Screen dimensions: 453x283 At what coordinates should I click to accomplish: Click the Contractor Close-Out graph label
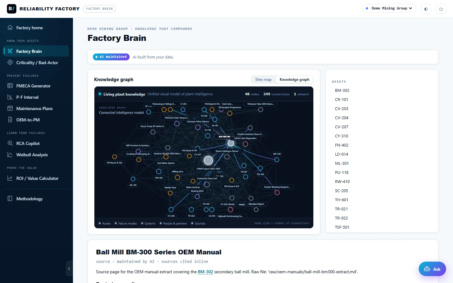pos(207,179)
